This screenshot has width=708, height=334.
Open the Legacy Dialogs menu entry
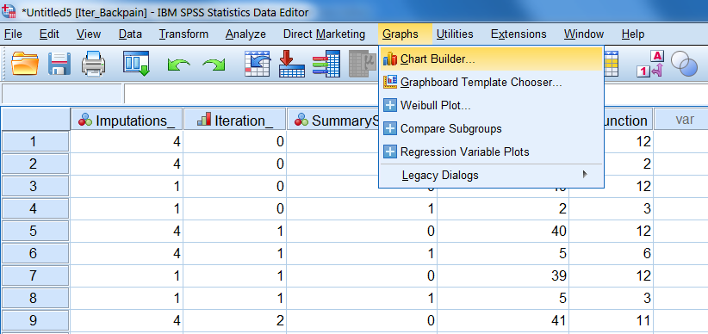(491, 175)
